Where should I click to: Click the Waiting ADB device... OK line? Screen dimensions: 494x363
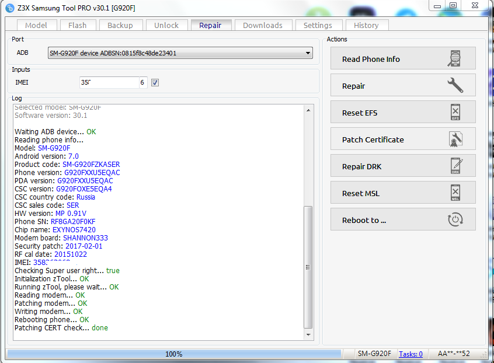(x=55, y=131)
